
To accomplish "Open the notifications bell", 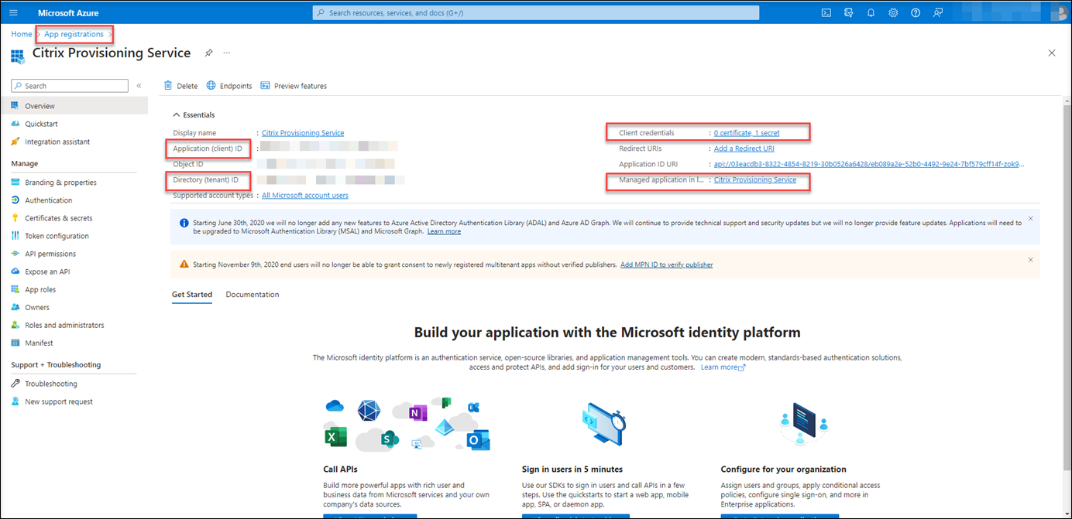I will [871, 13].
